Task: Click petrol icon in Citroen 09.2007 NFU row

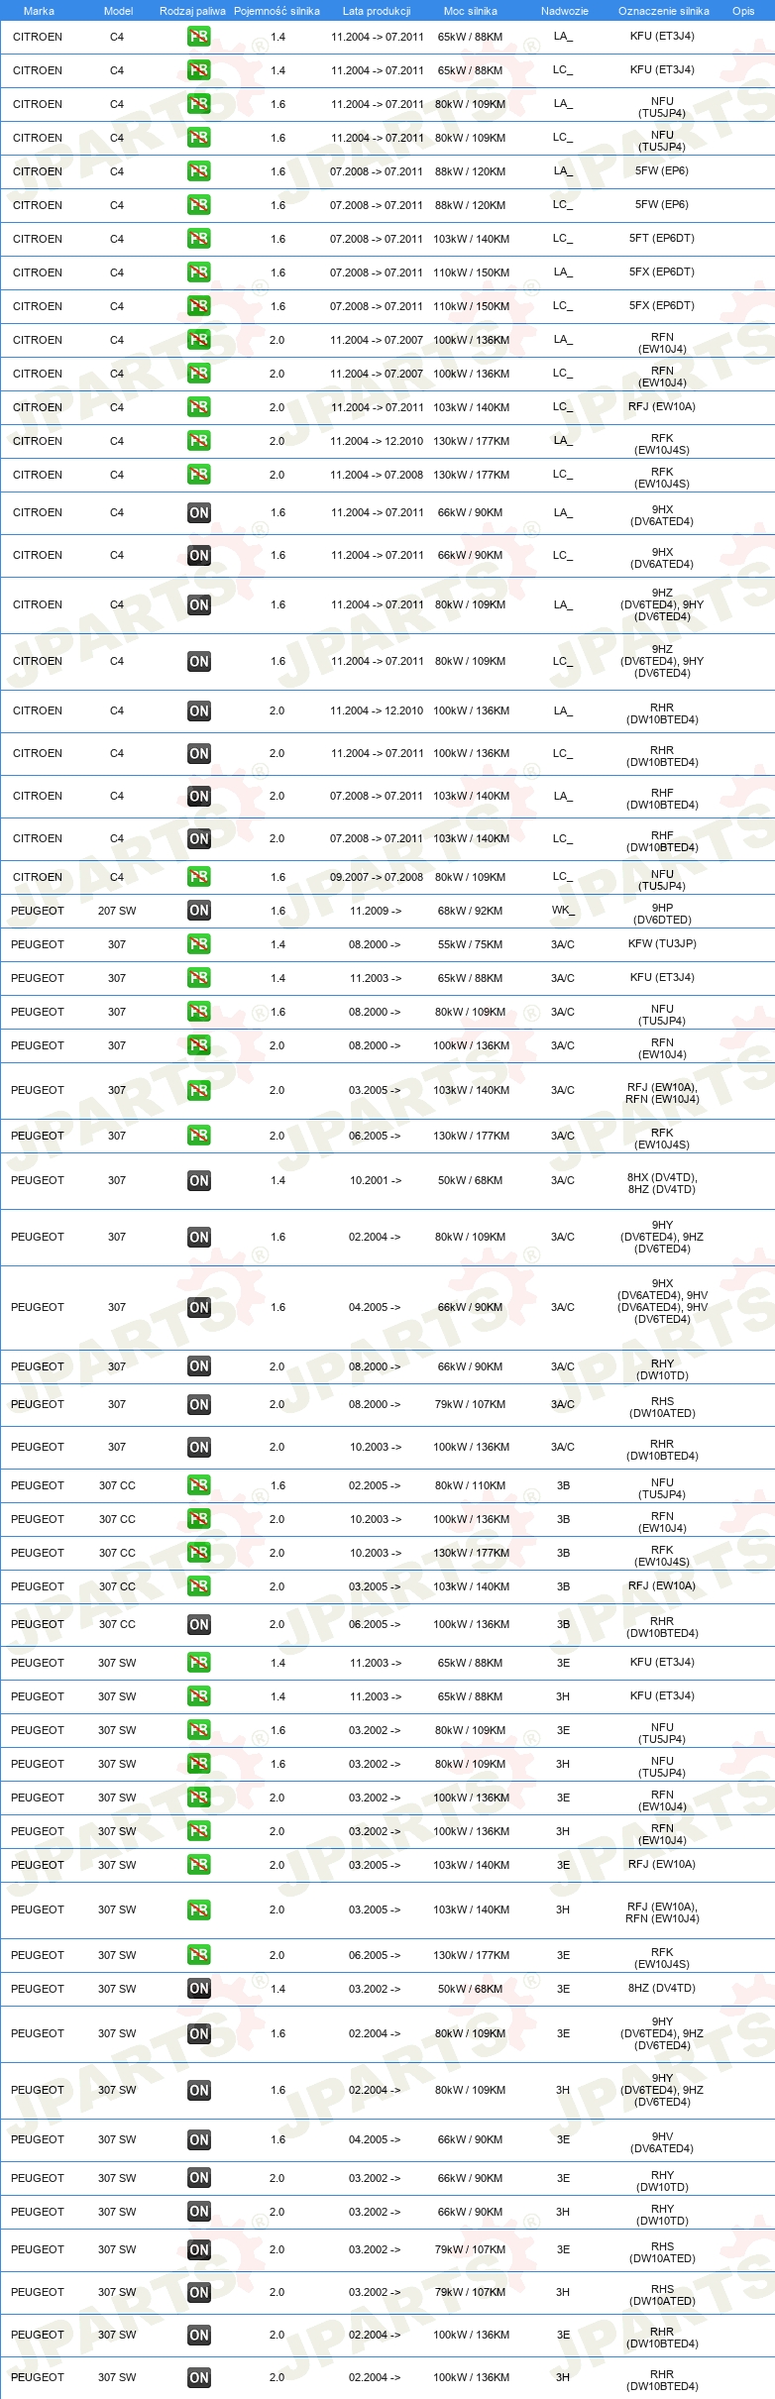Action: [x=198, y=877]
